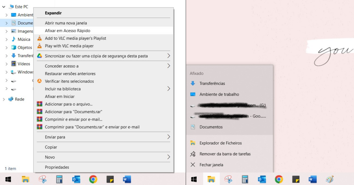Collapse the Este PC tree node
The height and width of the screenshot is (185, 354).
tap(3, 7)
